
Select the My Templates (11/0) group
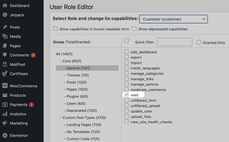click(x=82, y=132)
